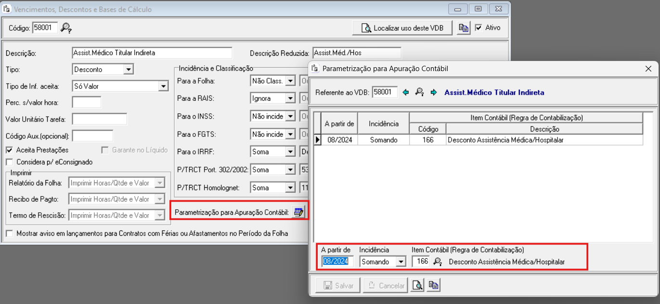Click the Descrição column header in grid
Viewport: 660px width, 304px height.
pos(544,129)
